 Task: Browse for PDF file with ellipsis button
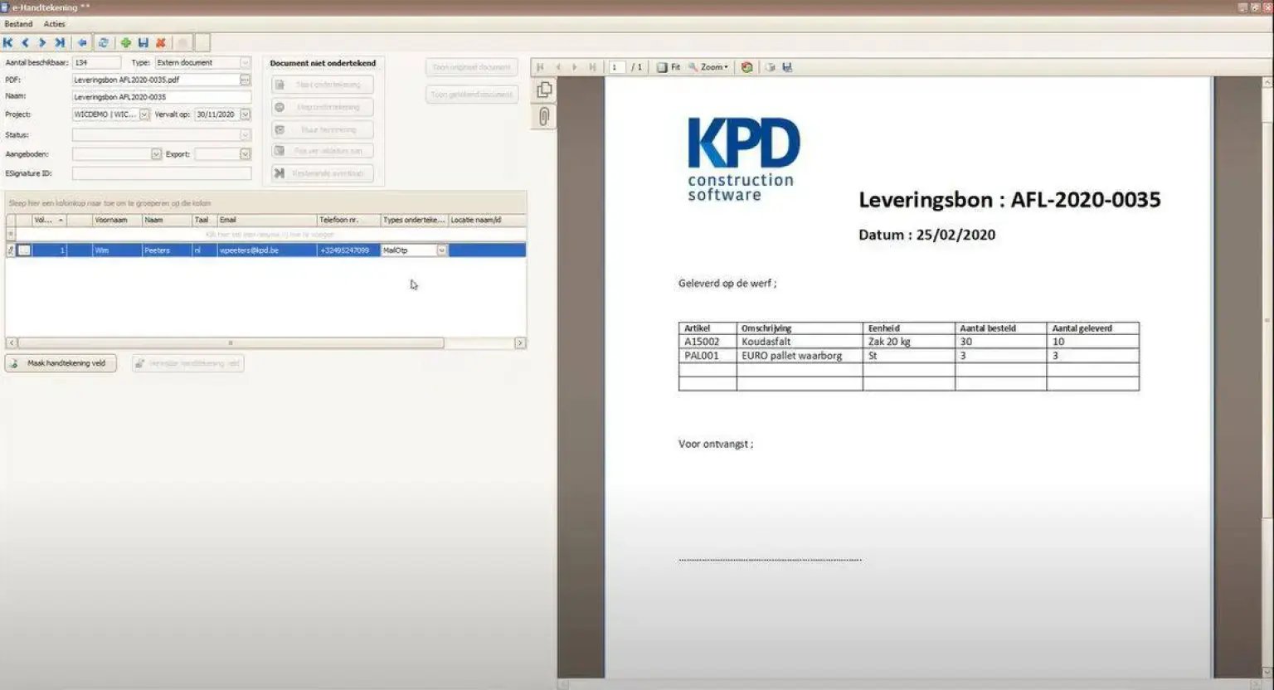pyautogui.click(x=245, y=80)
